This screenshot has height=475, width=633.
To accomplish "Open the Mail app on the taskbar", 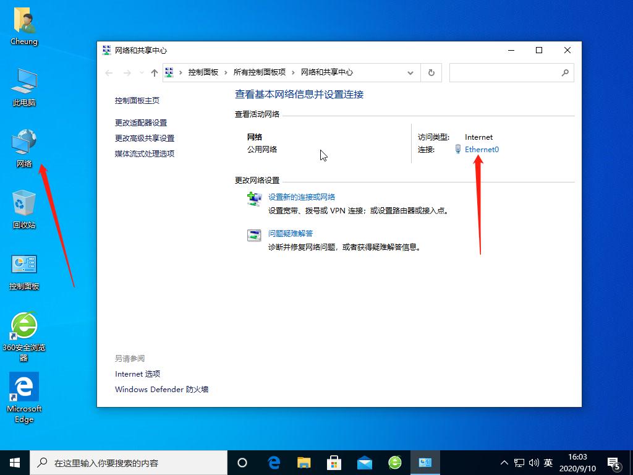I will tap(364, 462).
